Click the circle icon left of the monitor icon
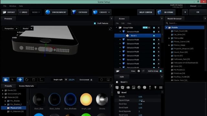This screenshot has width=207, height=116. tap(102, 80)
